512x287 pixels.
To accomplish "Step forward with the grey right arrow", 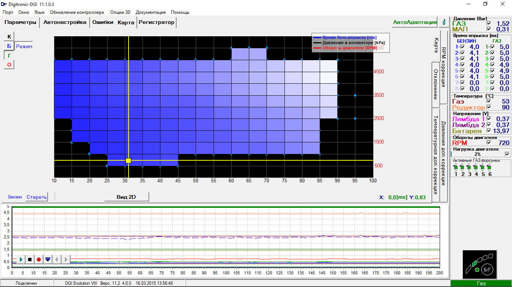I will pos(66,259).
